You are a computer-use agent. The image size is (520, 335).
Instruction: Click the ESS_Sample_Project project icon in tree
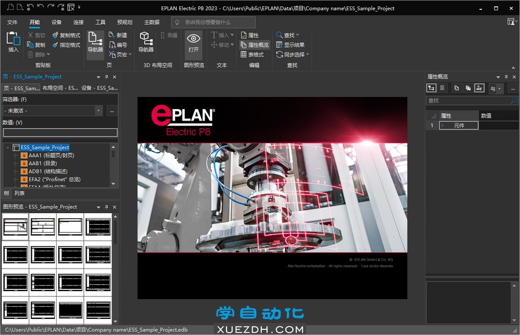tap(16, 147)
